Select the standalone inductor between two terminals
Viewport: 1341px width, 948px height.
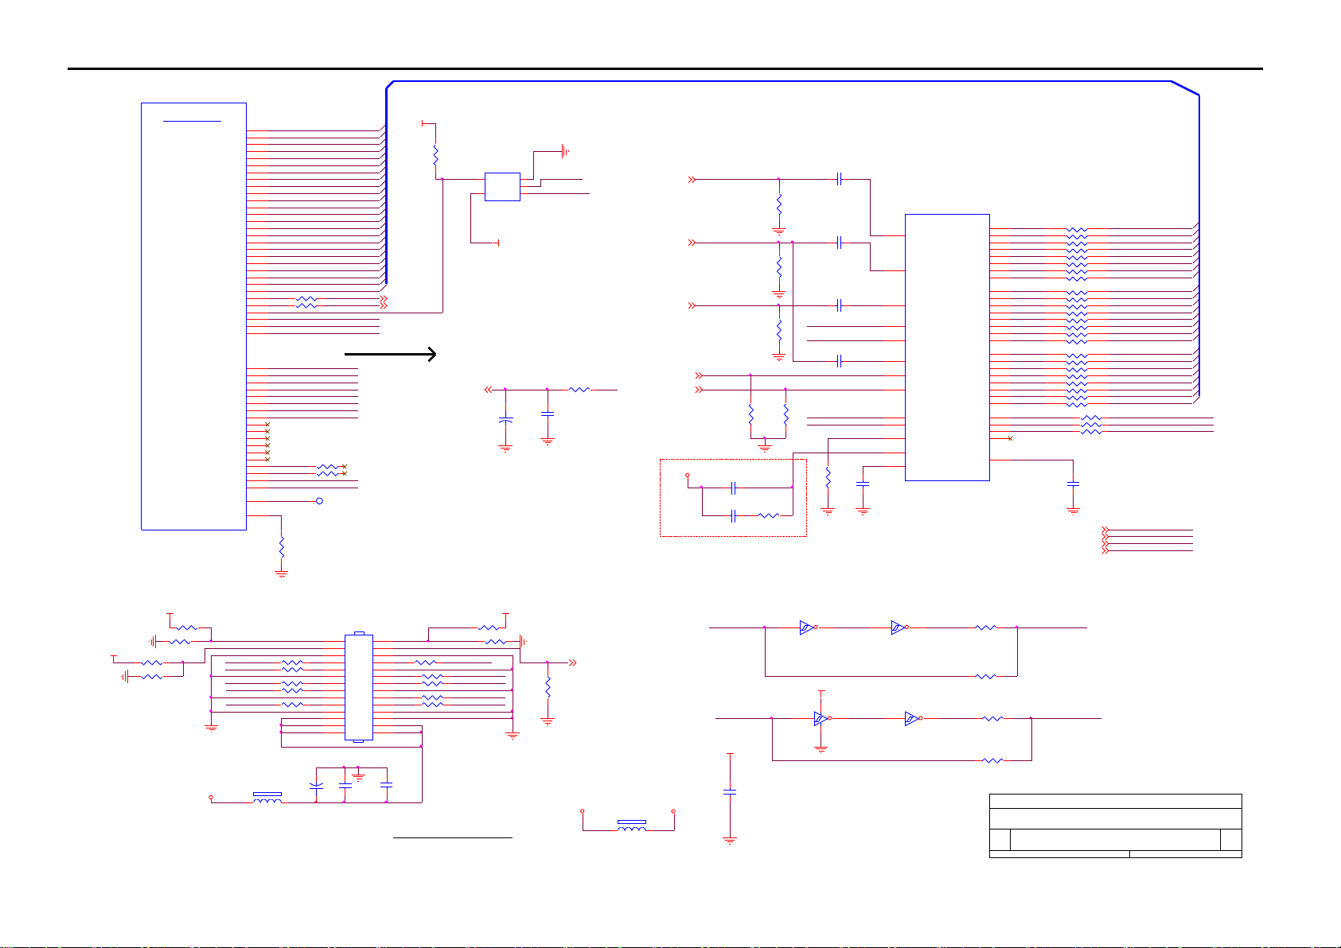click(x=632, y=826)
